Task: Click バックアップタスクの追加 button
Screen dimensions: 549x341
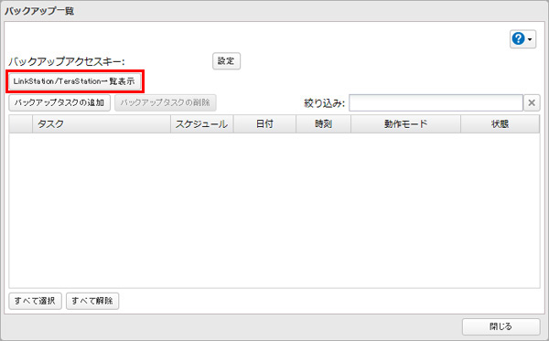Action: point(59,102)
